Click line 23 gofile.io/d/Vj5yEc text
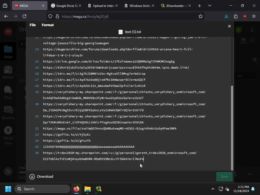Screen dimensions: 260x195 coord(67,135)
